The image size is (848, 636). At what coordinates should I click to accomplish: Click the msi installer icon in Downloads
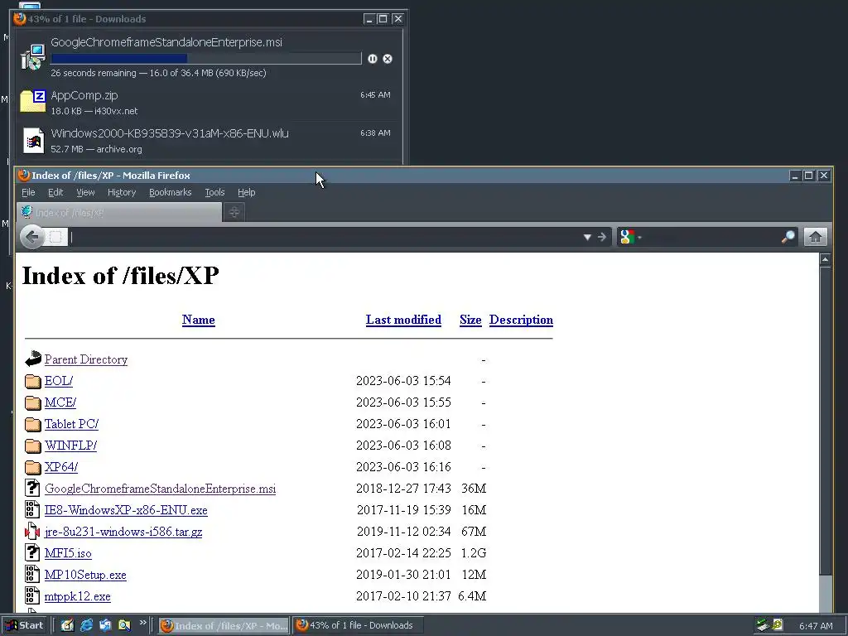[33, 57]
